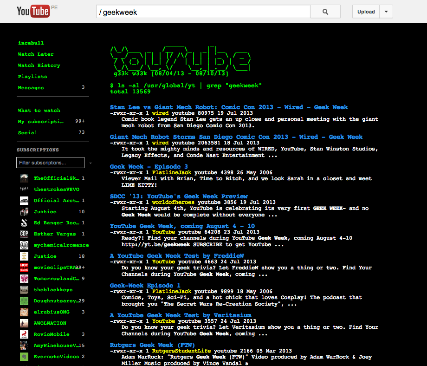Viewport: 427px width, 366px height.
Task: Go to Watch Later
Action: tap(36, 54)
